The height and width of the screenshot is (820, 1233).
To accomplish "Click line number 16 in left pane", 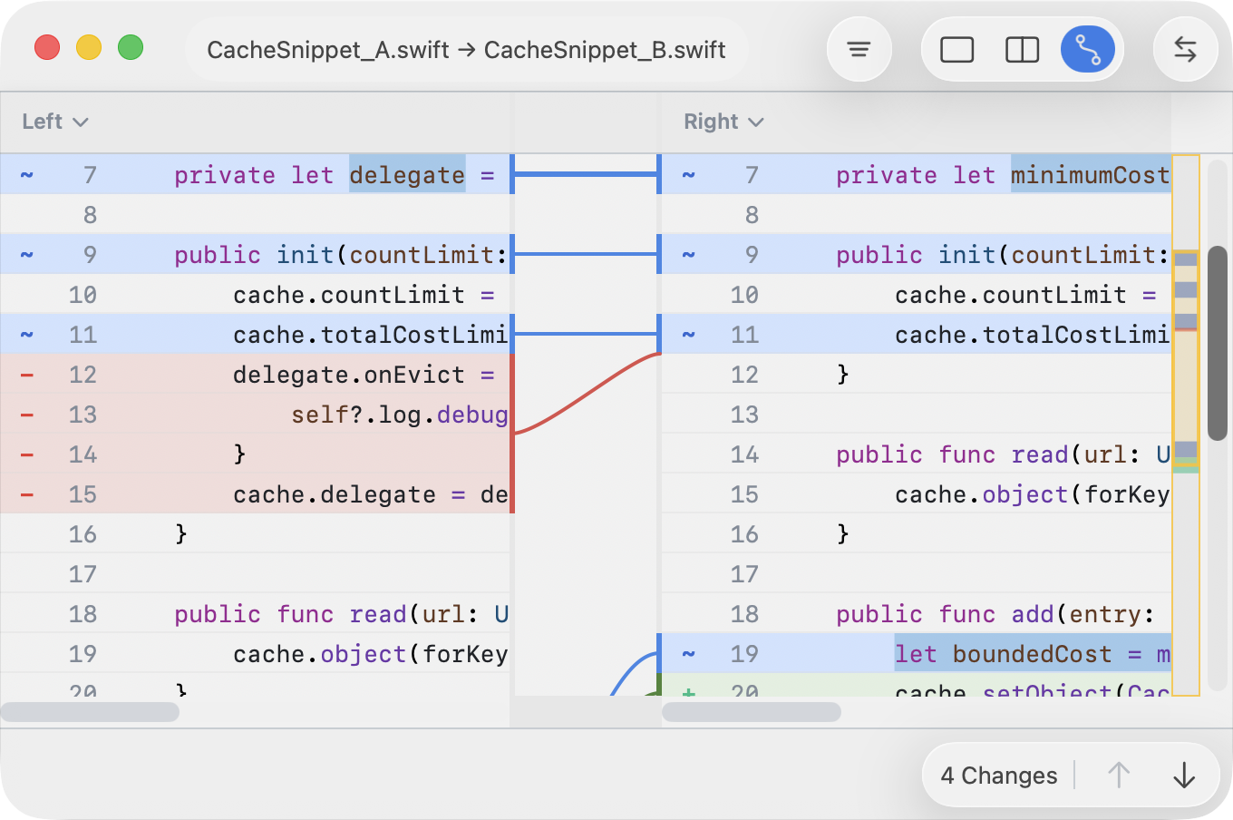I will pos(83,533).
